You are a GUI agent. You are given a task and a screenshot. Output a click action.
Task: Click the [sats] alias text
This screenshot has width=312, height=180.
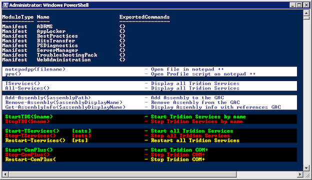tap(81, 131)
